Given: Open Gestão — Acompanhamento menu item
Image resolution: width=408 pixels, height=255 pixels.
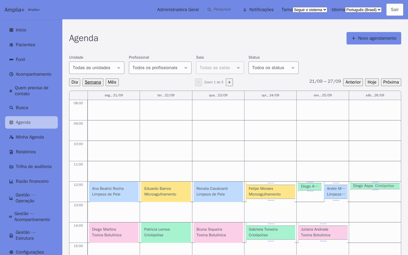Looking at the screenshot, I should pyautogui.click(x=31, y=217).
